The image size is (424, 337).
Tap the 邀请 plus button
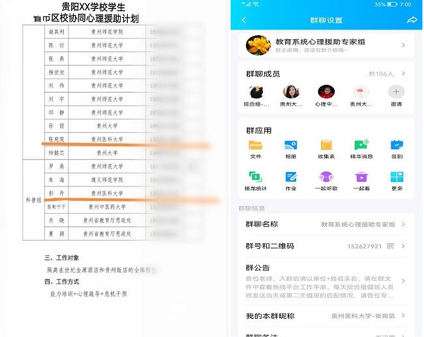click(397, 92)
